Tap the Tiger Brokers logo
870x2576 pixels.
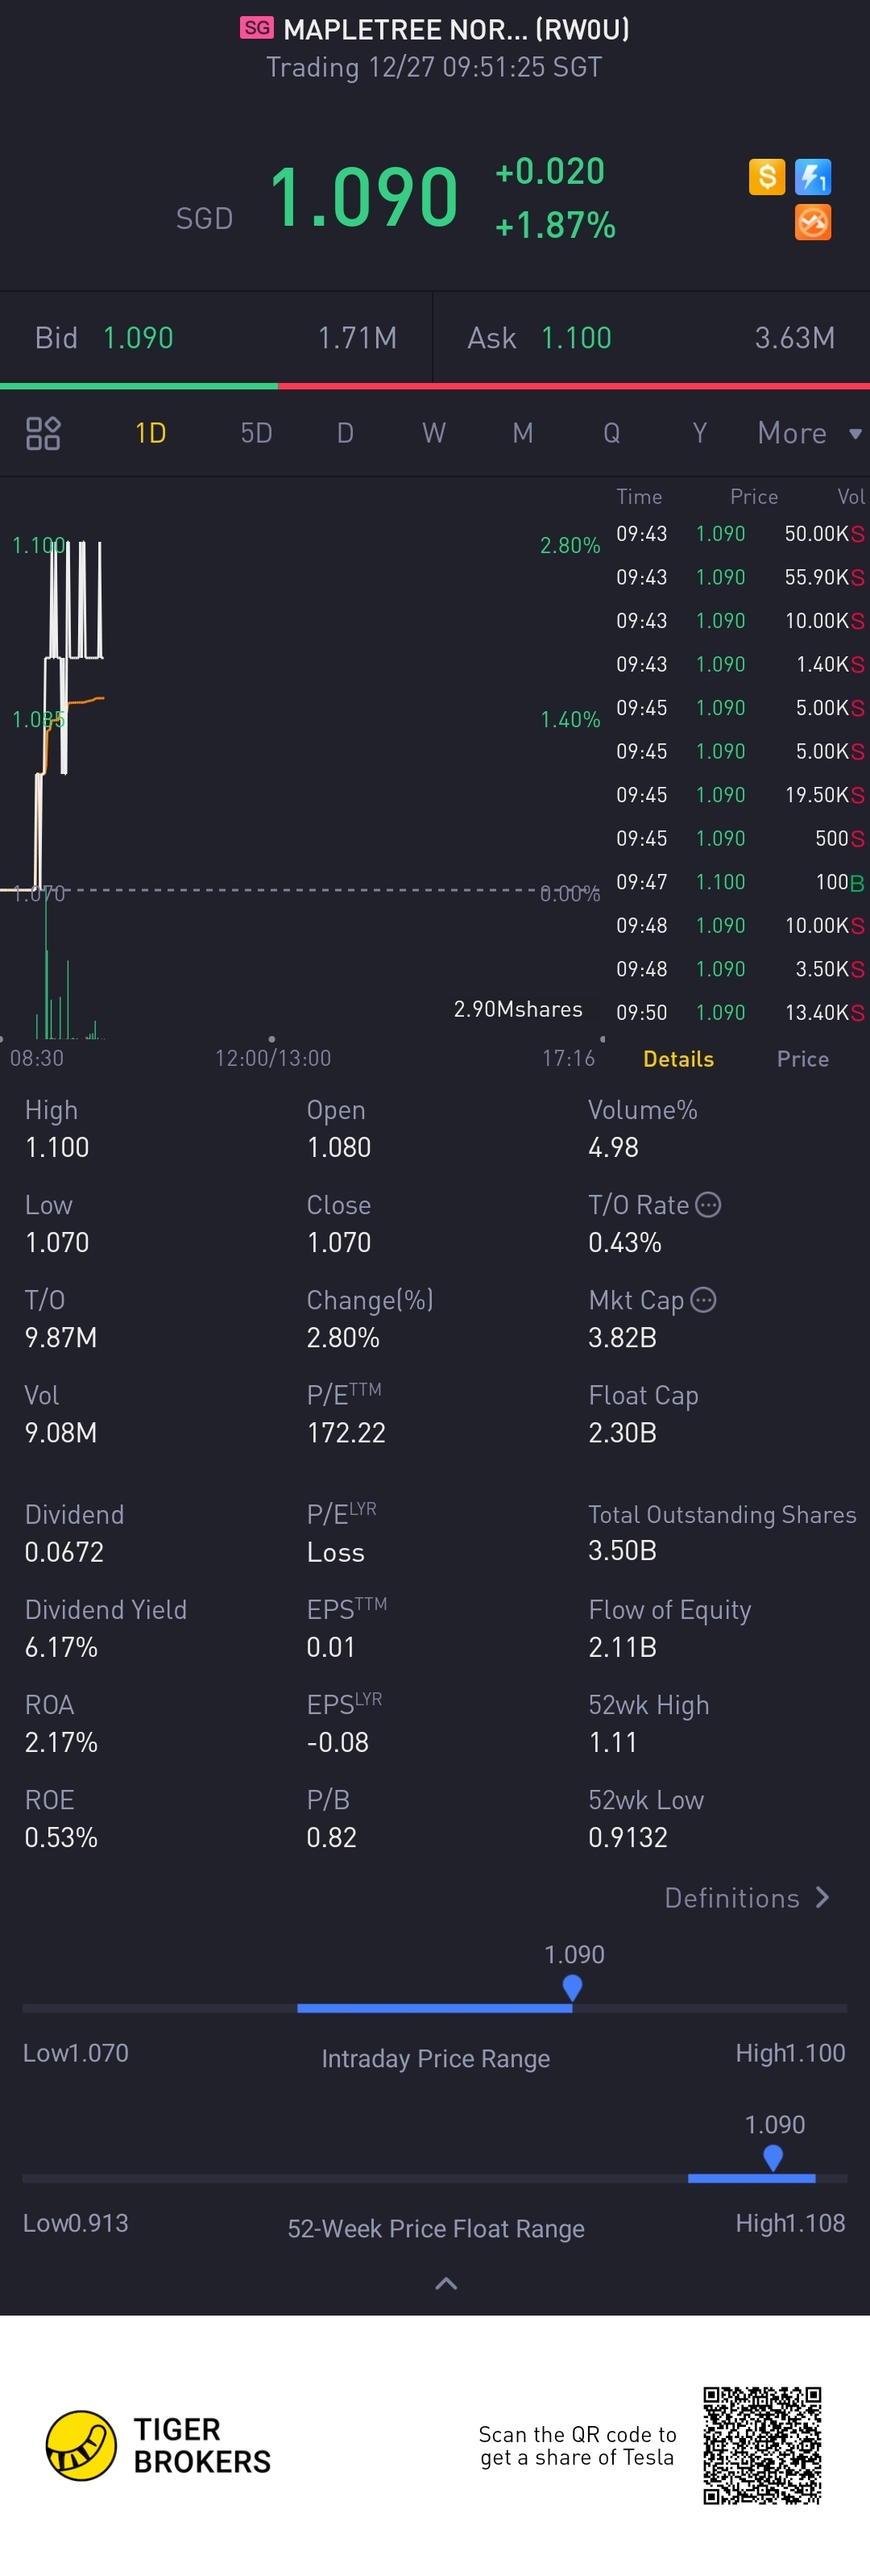click(159, 2445)
